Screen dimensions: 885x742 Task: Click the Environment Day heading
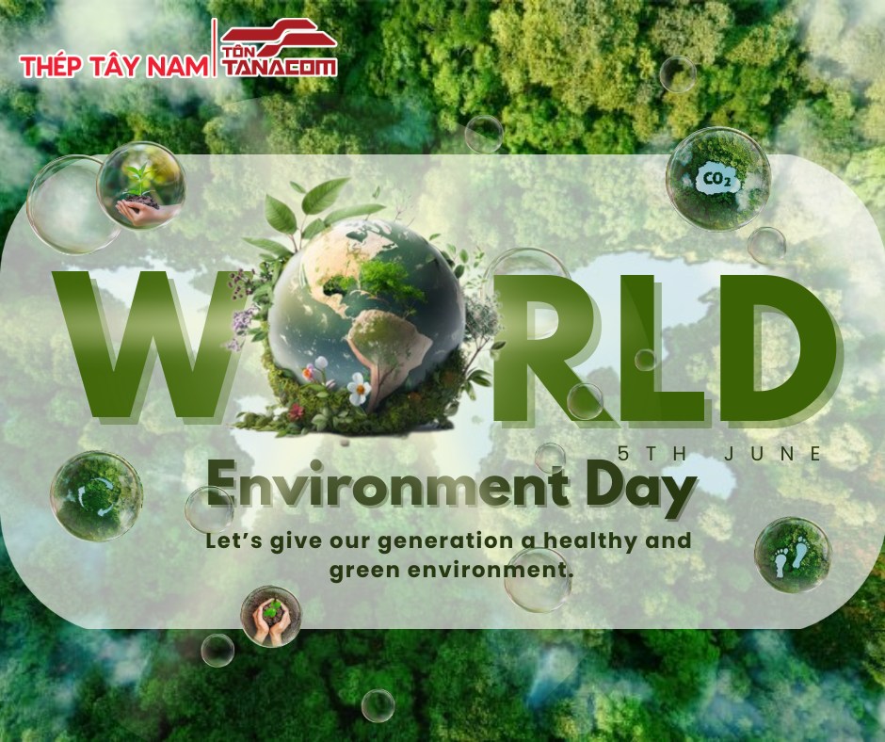451,489
